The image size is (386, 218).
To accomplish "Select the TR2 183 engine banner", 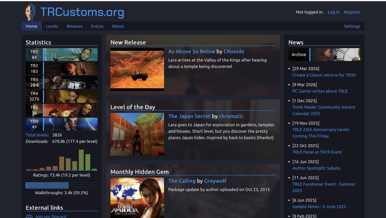I will pos(61,68).
